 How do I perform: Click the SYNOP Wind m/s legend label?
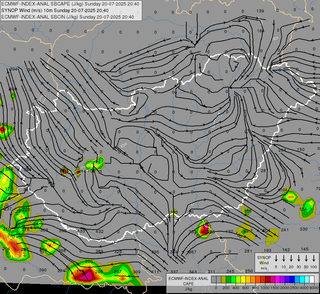click(264, 263)
